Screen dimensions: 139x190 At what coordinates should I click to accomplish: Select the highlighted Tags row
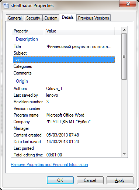(x=64, y=60)
